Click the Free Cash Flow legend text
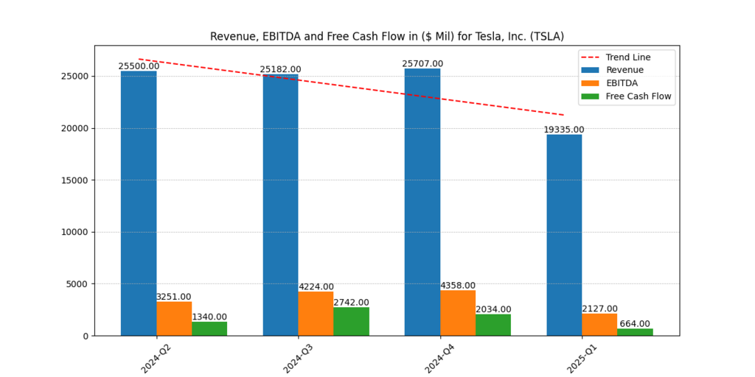Viewport: 755px width, 377px height. pos(639,96)
